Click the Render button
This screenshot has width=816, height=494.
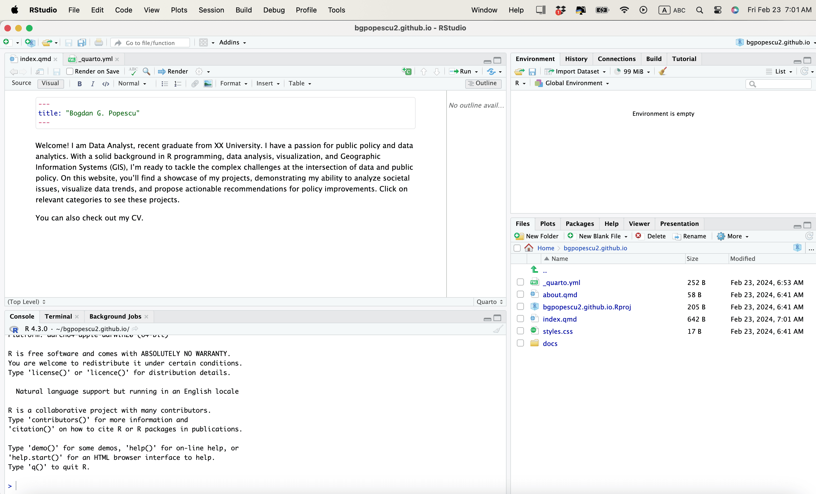click(173, 72)
